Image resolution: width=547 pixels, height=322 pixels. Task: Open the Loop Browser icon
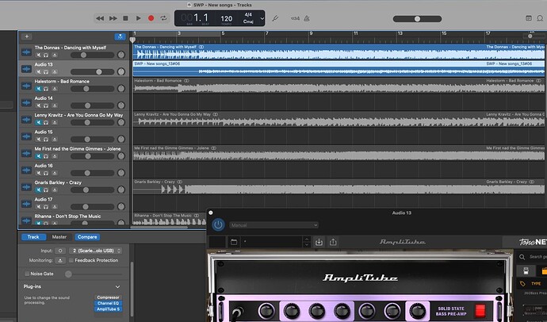tap(541, 18)
